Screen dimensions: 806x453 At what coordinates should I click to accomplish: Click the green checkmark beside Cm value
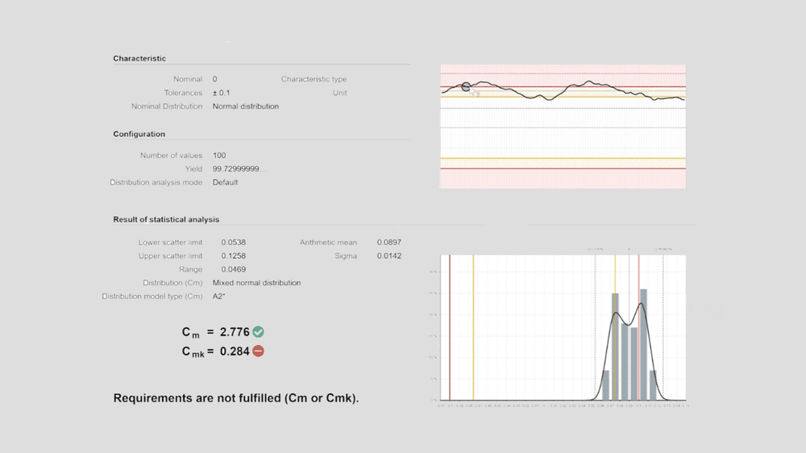tap(258, 332)
